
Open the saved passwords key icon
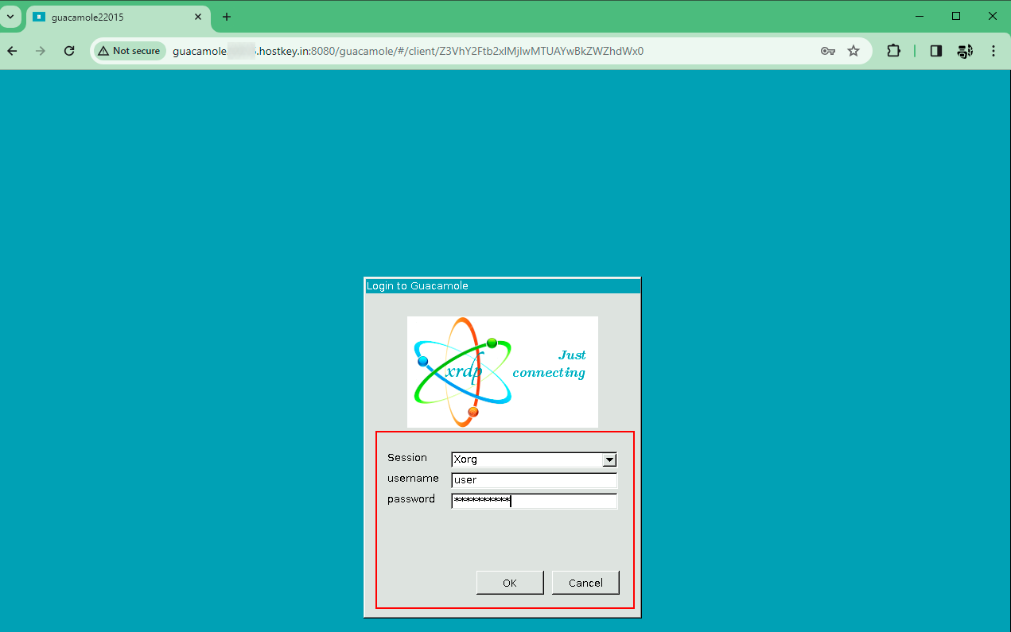[x=828, y=51]
